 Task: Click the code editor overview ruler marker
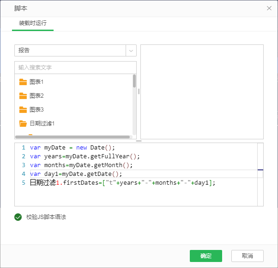[x=260, y=170]
